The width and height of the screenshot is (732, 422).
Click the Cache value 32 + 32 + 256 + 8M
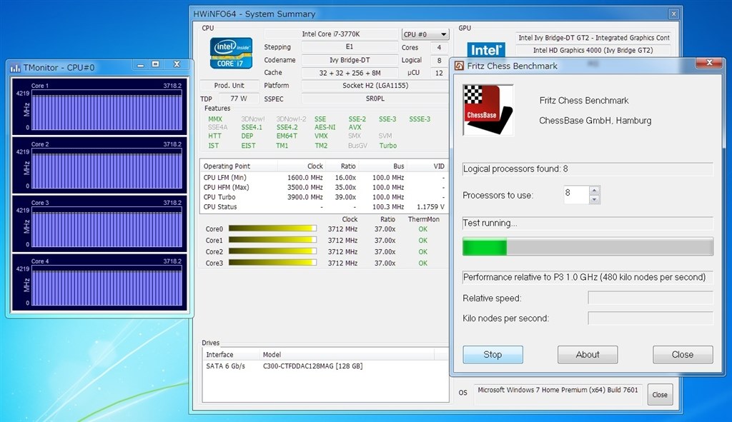pyautogui.click(x=349, y=73)
